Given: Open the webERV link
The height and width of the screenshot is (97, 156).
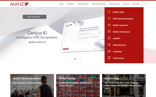Looking at the screenshot, I should (x=116, y=39).
